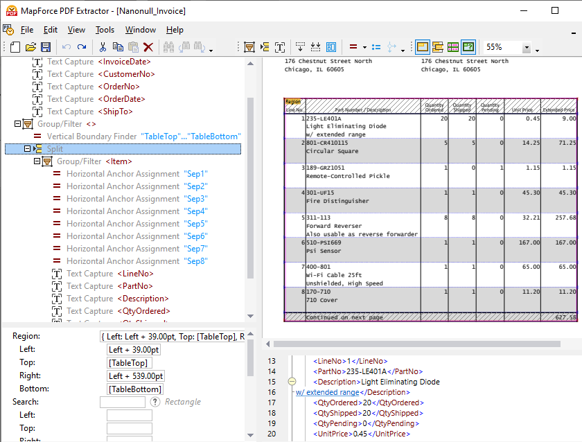Viewport: 582px width, 442px height.
Task: Click the Top field showing [TableTop]
Action: click(x=127, y=363)
